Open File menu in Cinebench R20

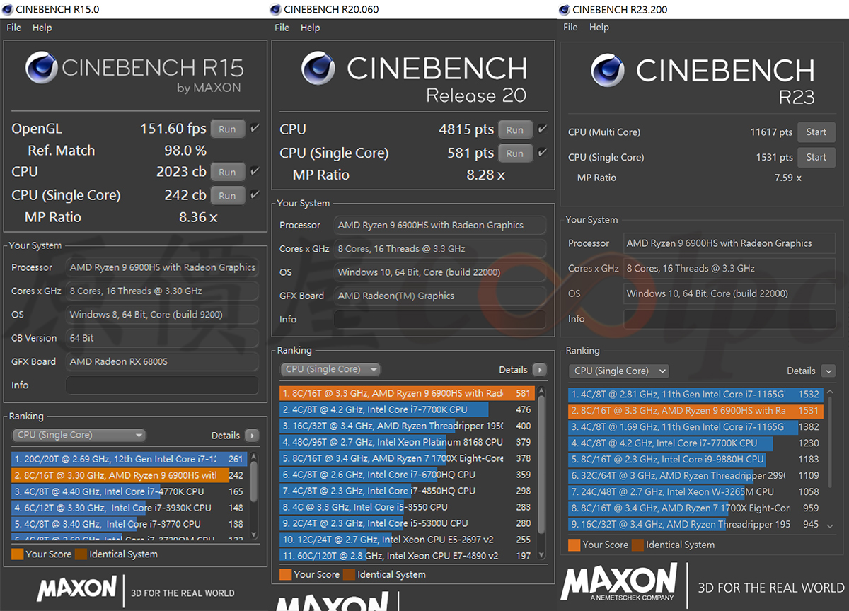[x=282, y=28]
